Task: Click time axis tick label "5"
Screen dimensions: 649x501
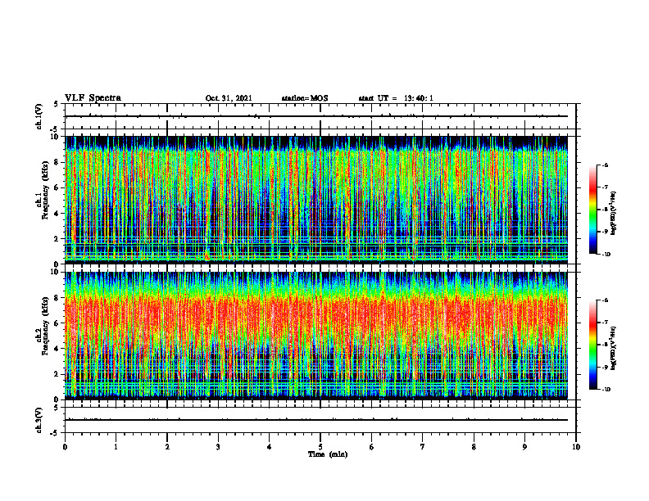Action: (320, 447)
